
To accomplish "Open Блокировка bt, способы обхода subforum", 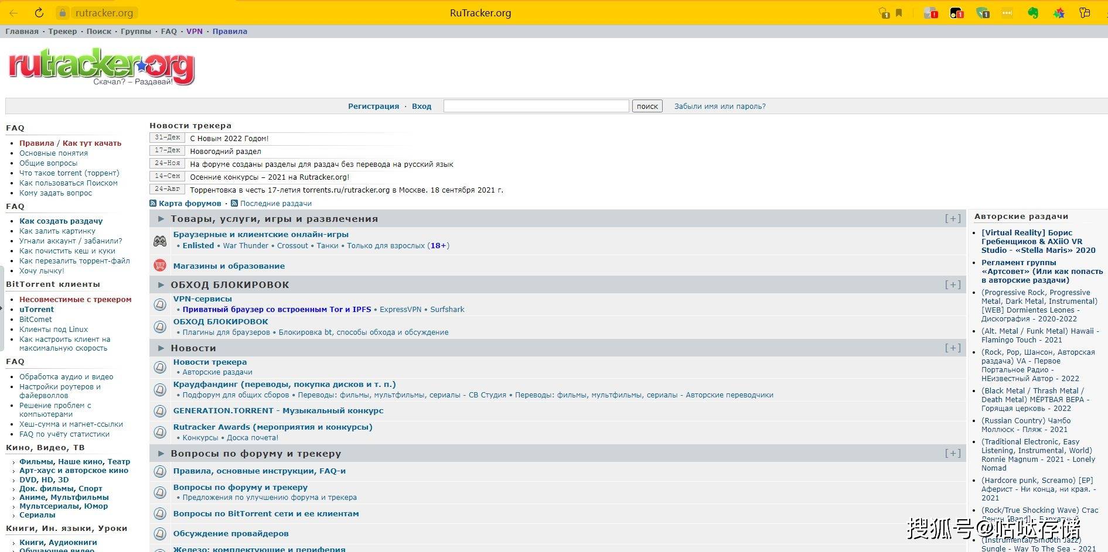I will click(x=363, y=332).
